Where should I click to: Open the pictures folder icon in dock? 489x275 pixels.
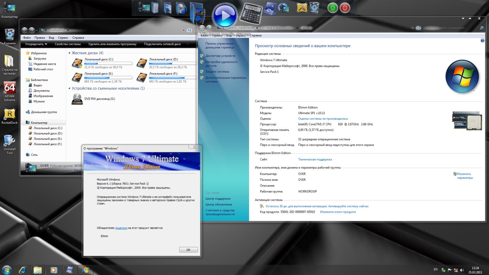click(x=167, y=8)
